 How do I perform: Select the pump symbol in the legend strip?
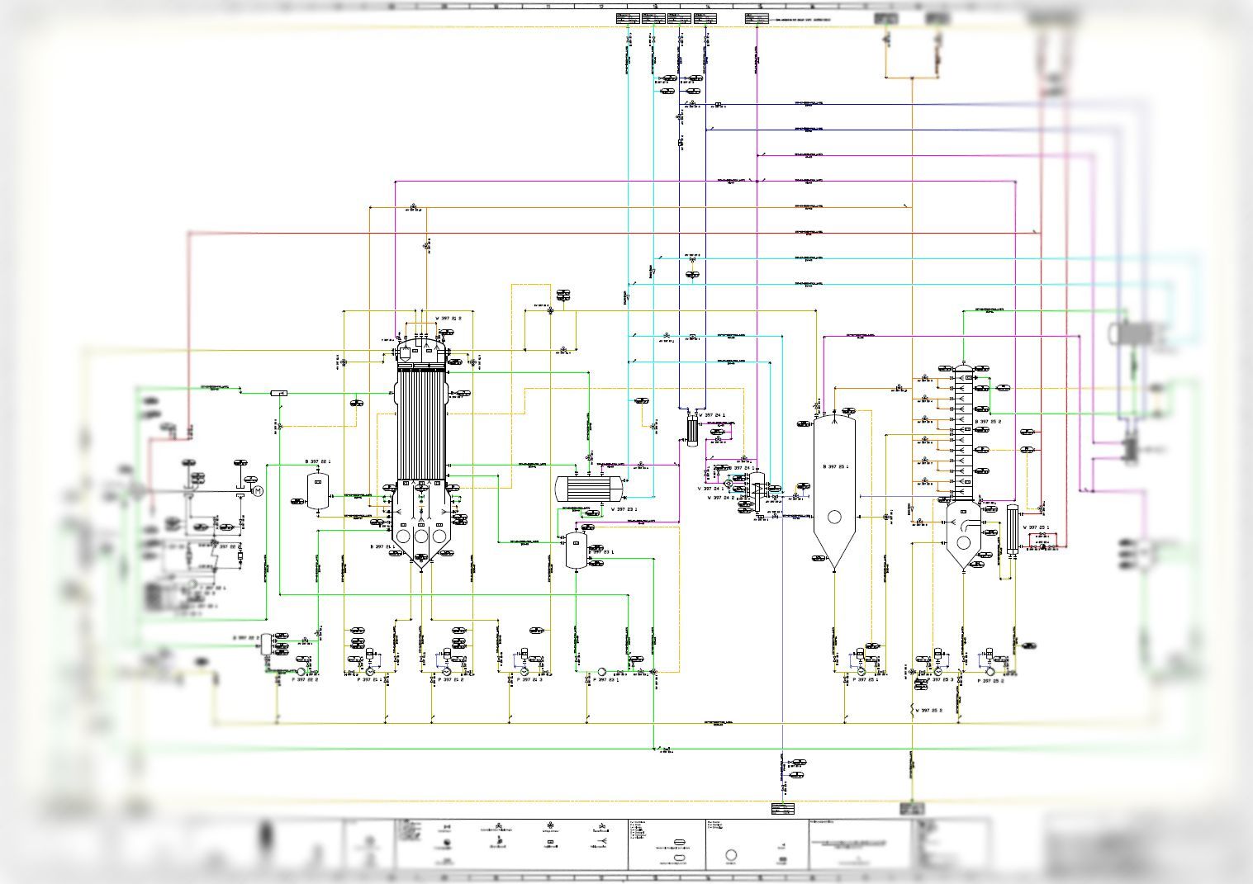click(730, 855)
